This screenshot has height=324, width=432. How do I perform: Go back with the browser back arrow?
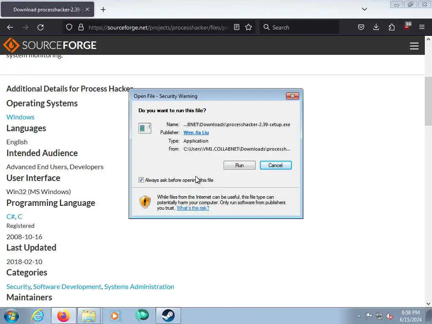click(10, 27)
